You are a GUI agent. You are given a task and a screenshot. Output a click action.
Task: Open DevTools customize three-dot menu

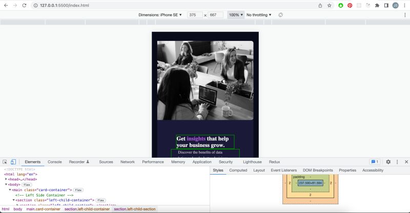397,162
